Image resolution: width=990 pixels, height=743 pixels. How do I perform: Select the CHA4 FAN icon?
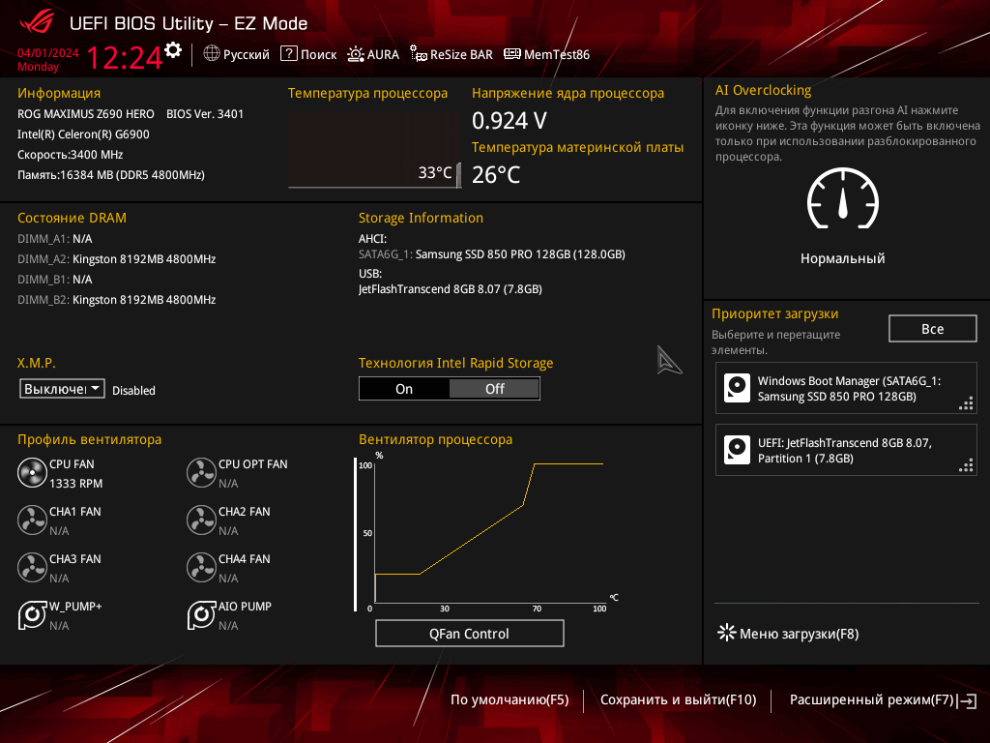(201, 568)
